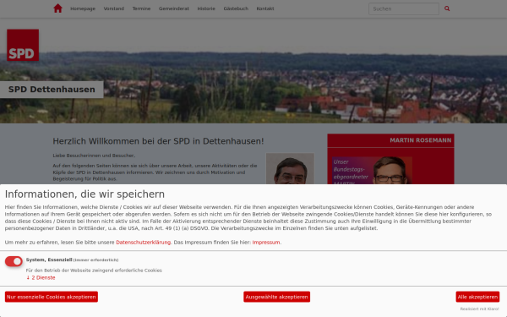Click the red home icon in navbar
The image size is (507, 317).
click(x=57, y=8)
